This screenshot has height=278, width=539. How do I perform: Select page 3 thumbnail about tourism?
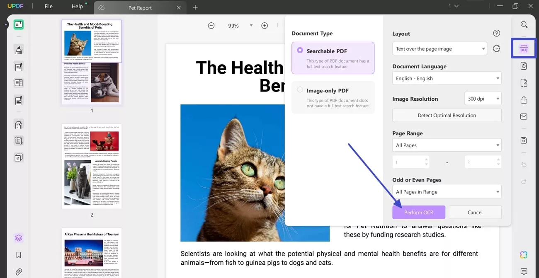pos(92,253)
